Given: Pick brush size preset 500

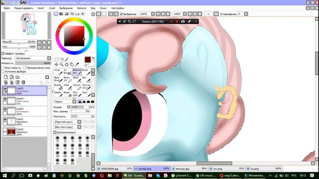Looking at the screenshot, I should [x=72, y=161].
